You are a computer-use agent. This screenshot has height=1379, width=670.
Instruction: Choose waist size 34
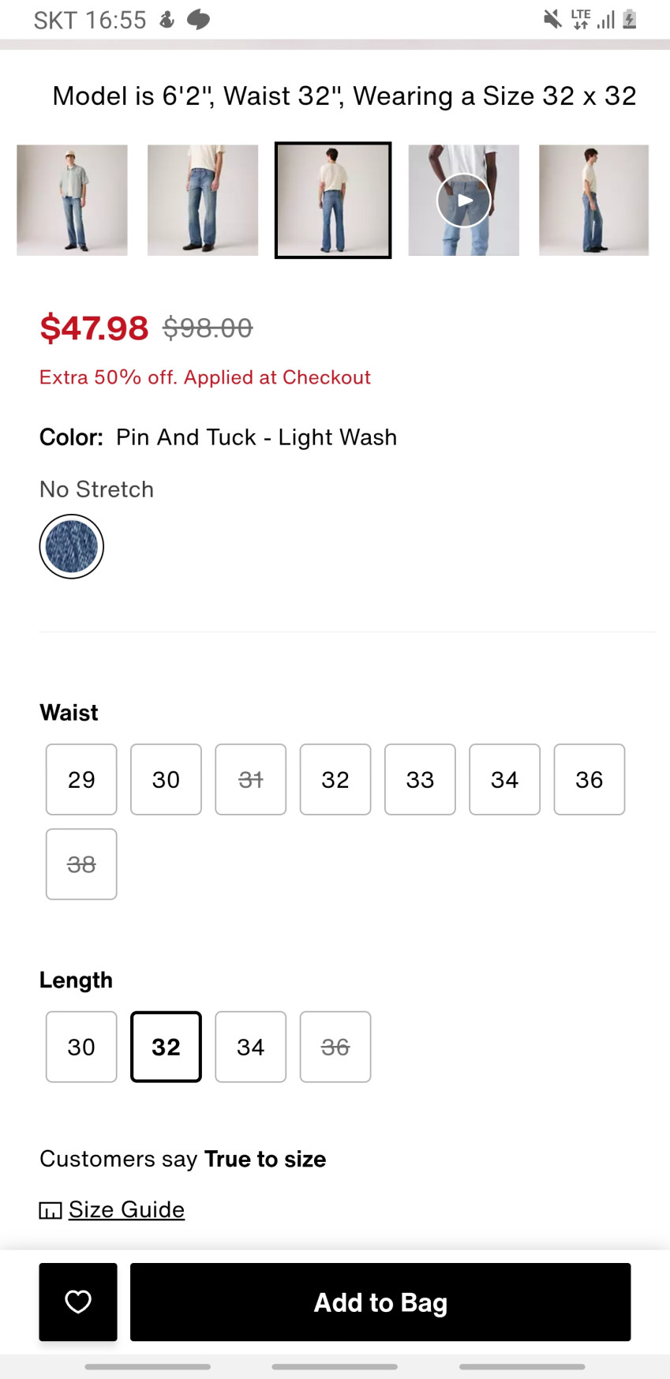coord(504,780)
